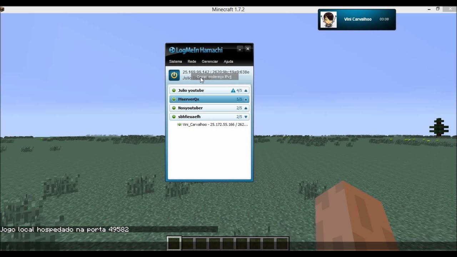Click green status dot of MserverQx
This screenshot has width=457, height=257.
(x=174, y=99)
